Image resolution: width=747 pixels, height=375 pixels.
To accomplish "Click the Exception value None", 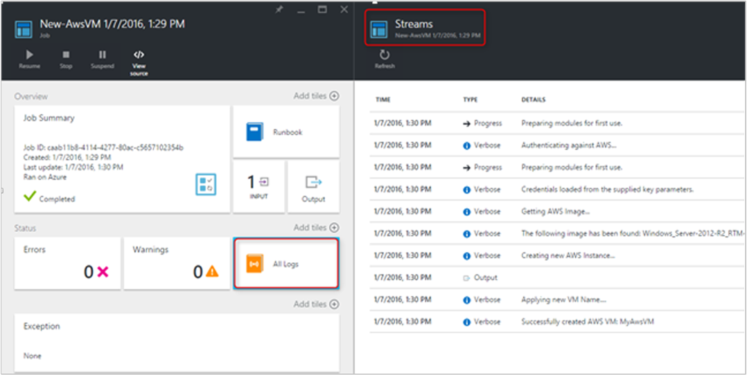I will 32,356.
